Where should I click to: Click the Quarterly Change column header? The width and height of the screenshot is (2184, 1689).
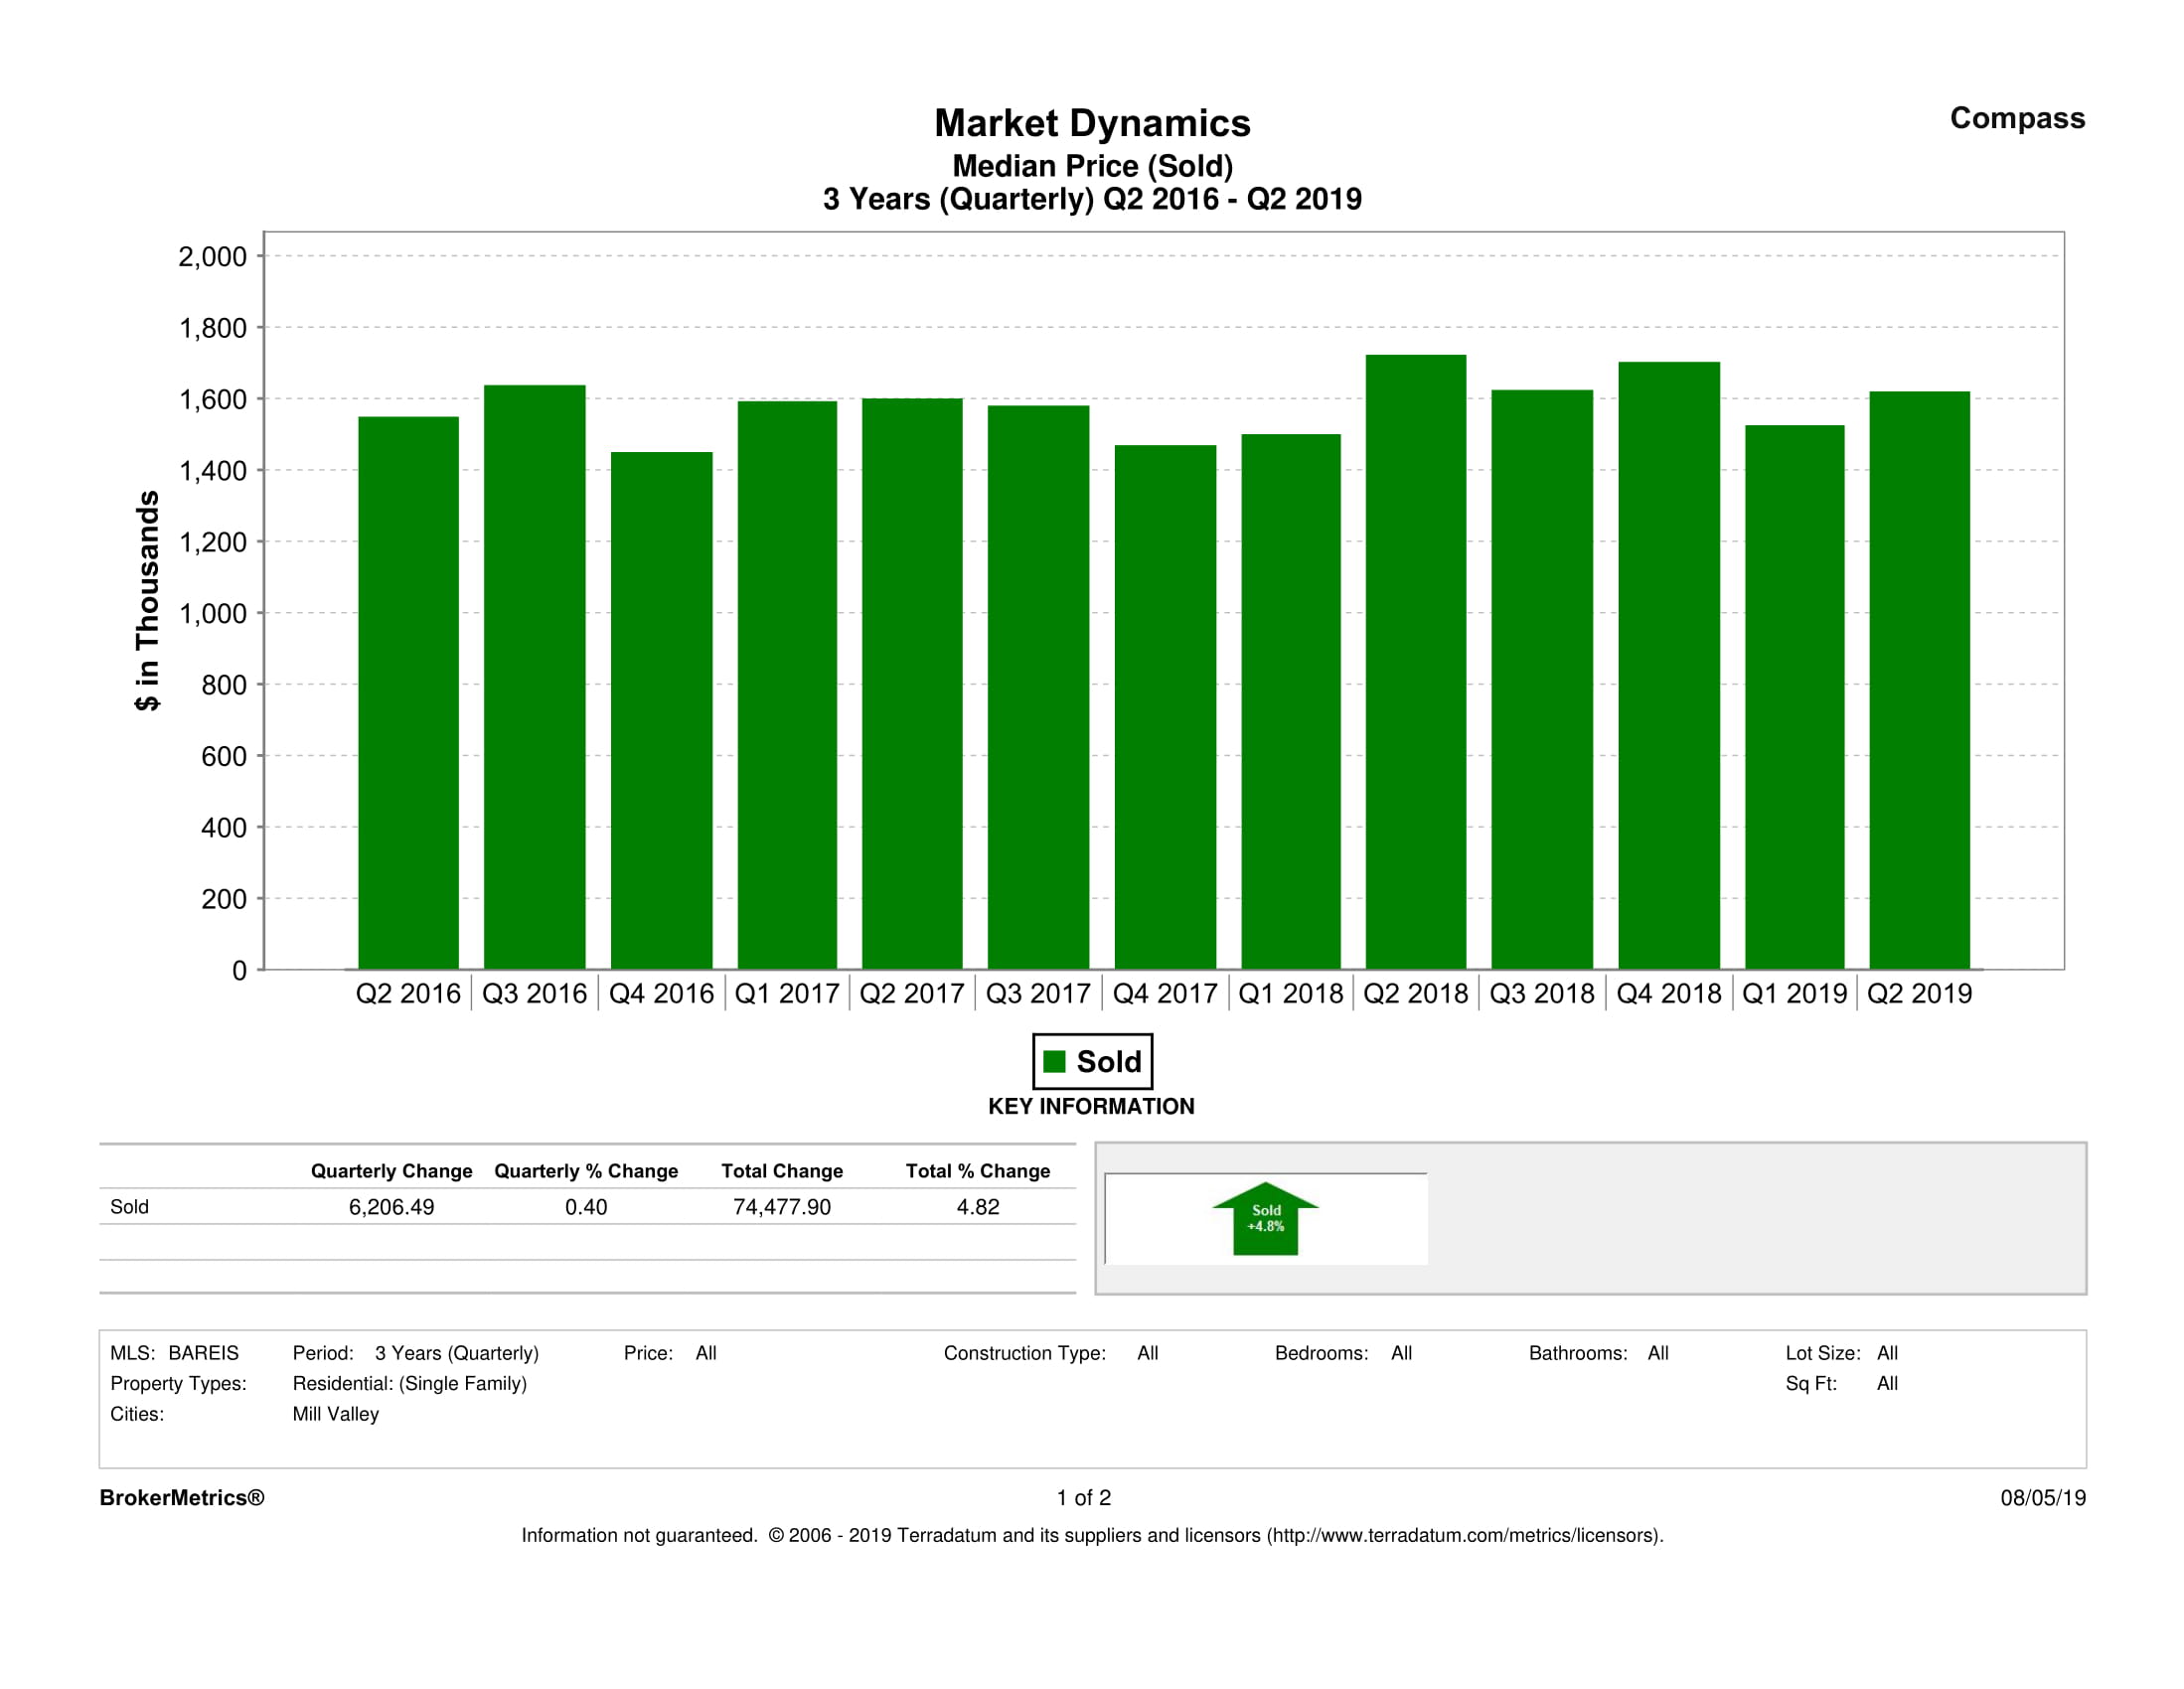[391, 1171]
